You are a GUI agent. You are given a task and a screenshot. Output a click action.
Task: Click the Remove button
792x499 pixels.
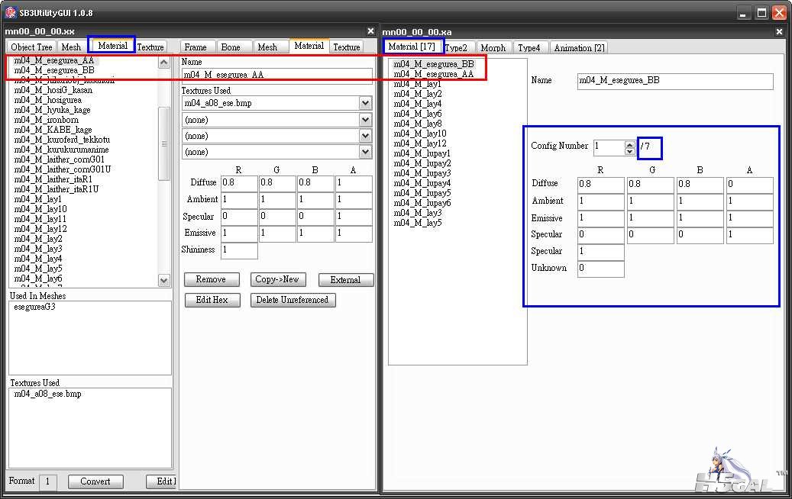coord(211,280)
